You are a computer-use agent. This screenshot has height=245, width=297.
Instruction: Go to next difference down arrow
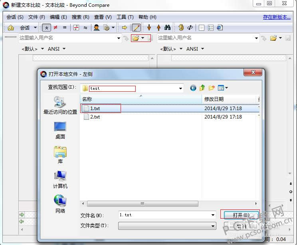(x=149, y=28)
